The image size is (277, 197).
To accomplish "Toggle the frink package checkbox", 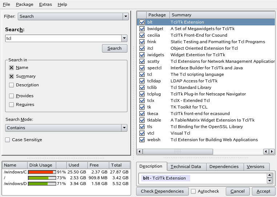I will pyautogui.click(x=142, y=42).
